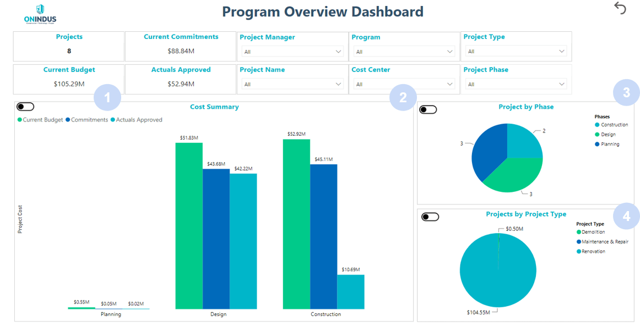Click numbered marker 4 badge
Image resolution: width=640 pixels, height=326 pixels.
click(x=626, y=217)
